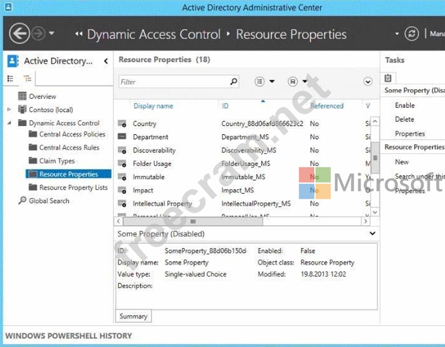Click the Department row icon
445x347 pixels.
pyautogui.click(x=122, y=137)
